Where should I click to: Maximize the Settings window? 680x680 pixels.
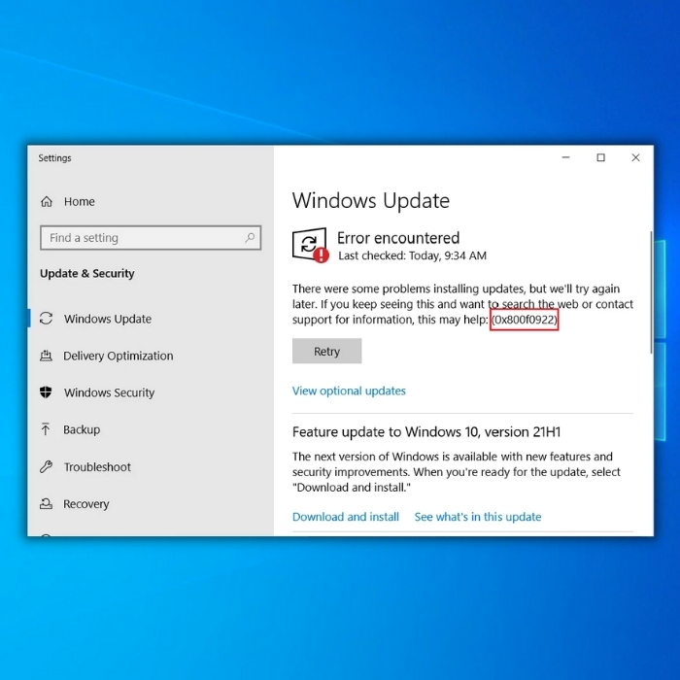[x=600, y=157]
